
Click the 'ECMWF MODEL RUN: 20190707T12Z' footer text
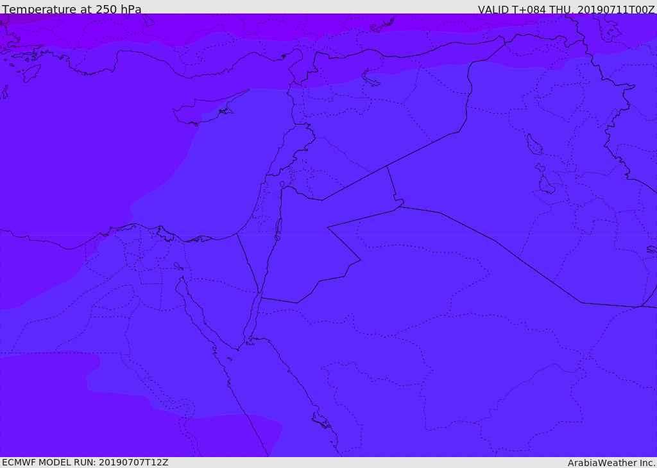[85, 462]
